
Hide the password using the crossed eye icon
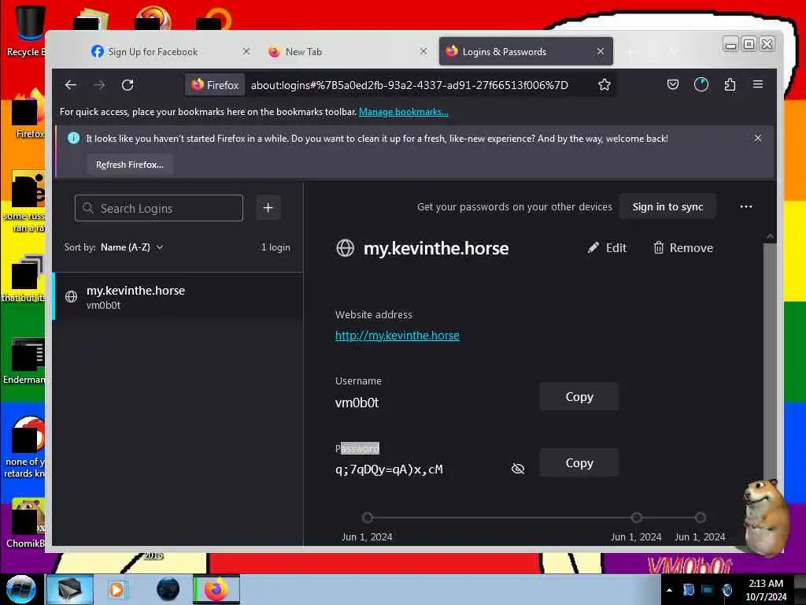coord(518,468)
